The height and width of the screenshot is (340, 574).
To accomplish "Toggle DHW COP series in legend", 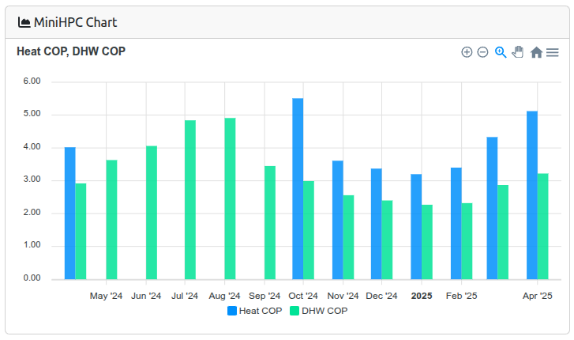I will [x=324, y=311].
